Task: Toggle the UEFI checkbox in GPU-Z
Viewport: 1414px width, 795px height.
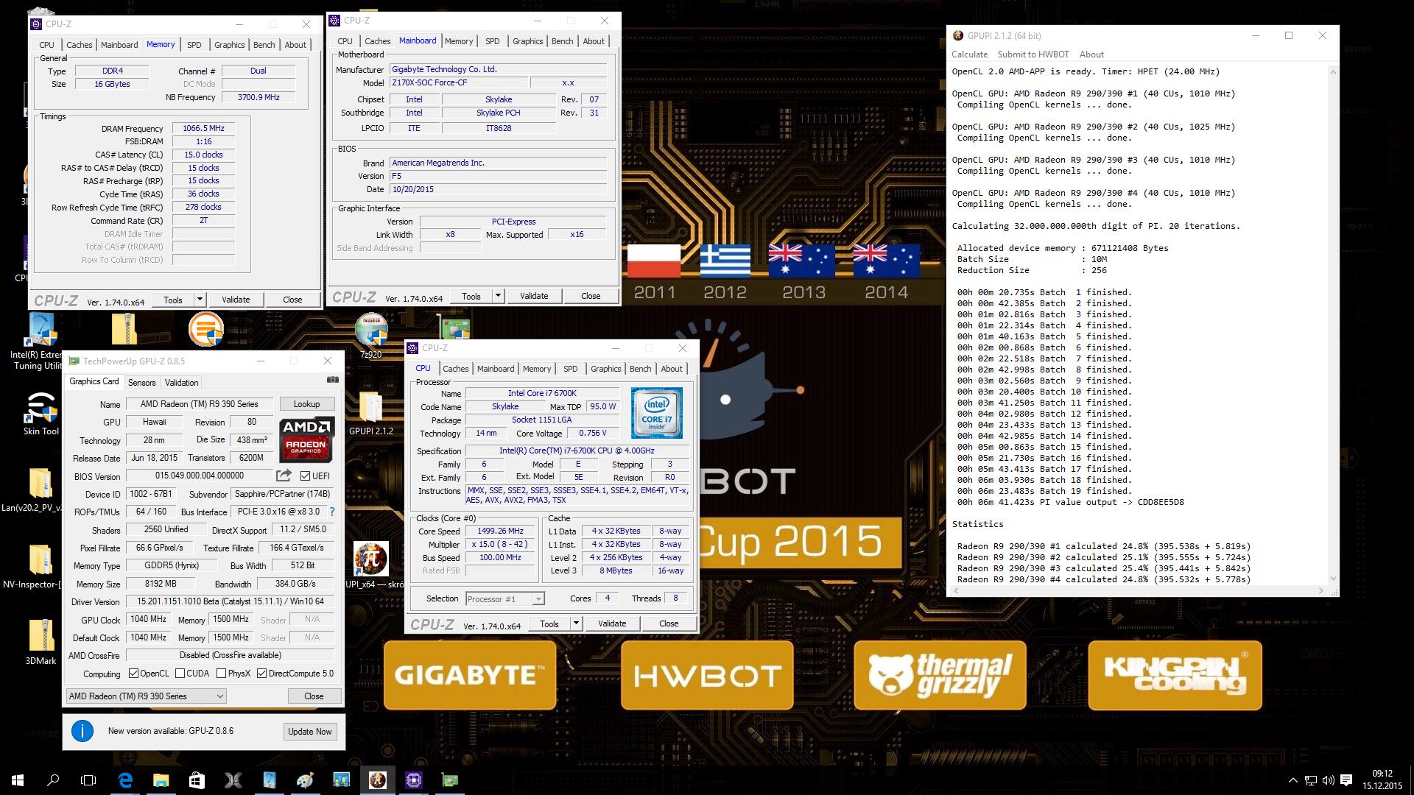Action: pos(306,476)
